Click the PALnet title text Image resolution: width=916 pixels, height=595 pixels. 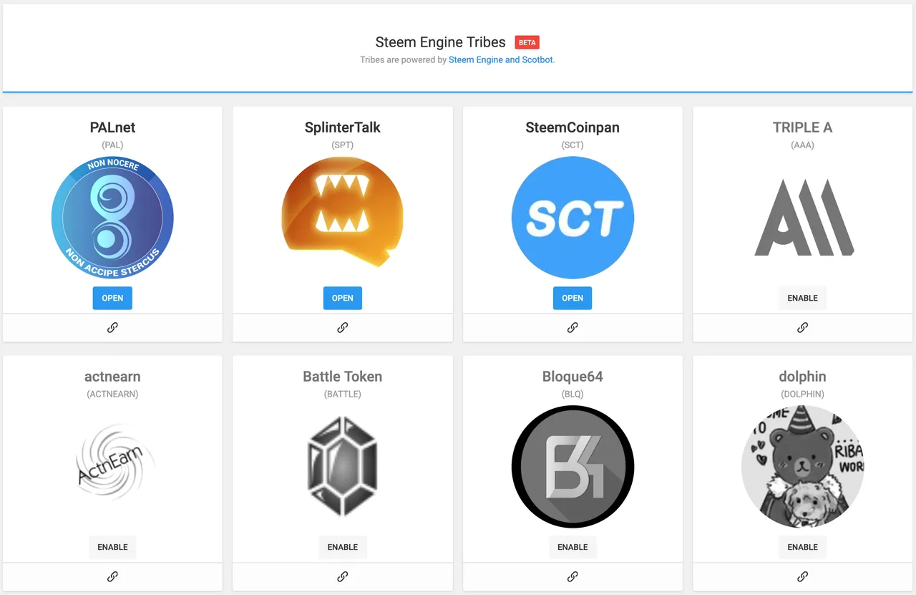pyautogui.click(x=112, y=127)
